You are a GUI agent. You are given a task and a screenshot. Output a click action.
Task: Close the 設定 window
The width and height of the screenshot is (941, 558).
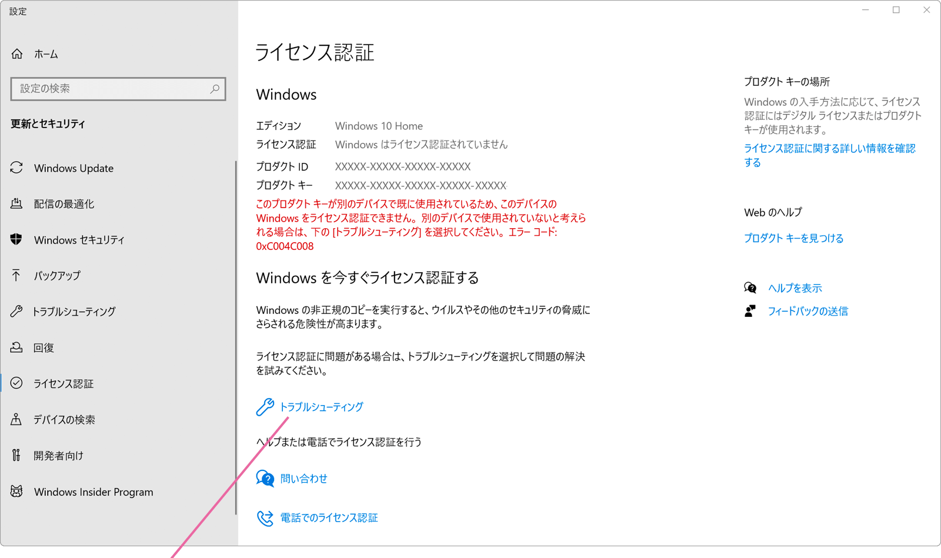(x=927, y=10)
